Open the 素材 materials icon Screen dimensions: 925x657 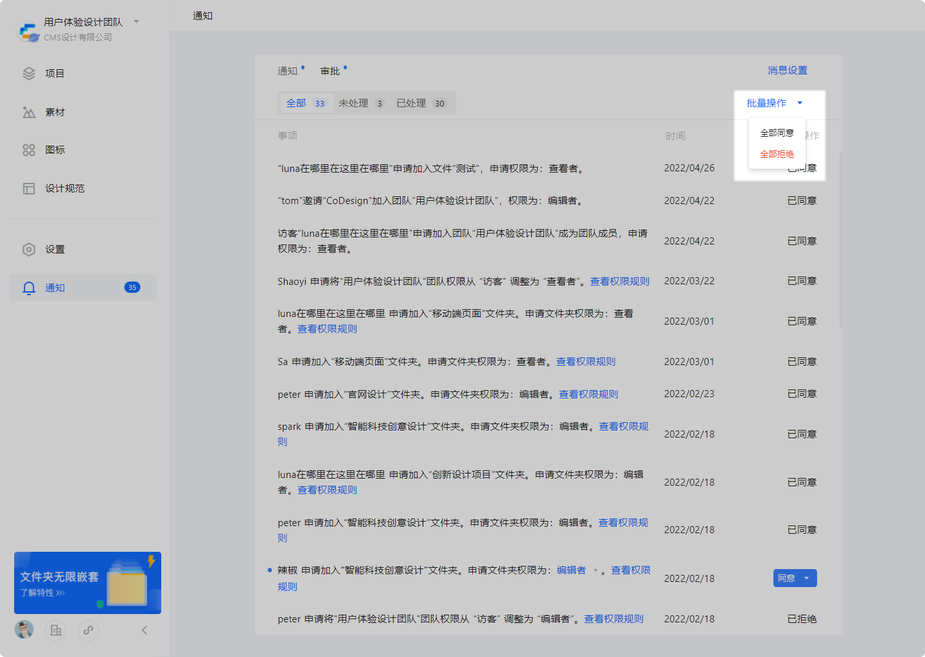(29, 112)
